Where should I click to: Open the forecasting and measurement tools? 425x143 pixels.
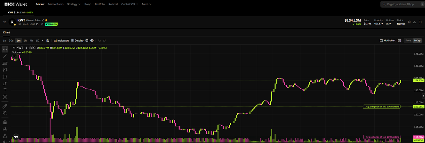(x=5, y=76)
